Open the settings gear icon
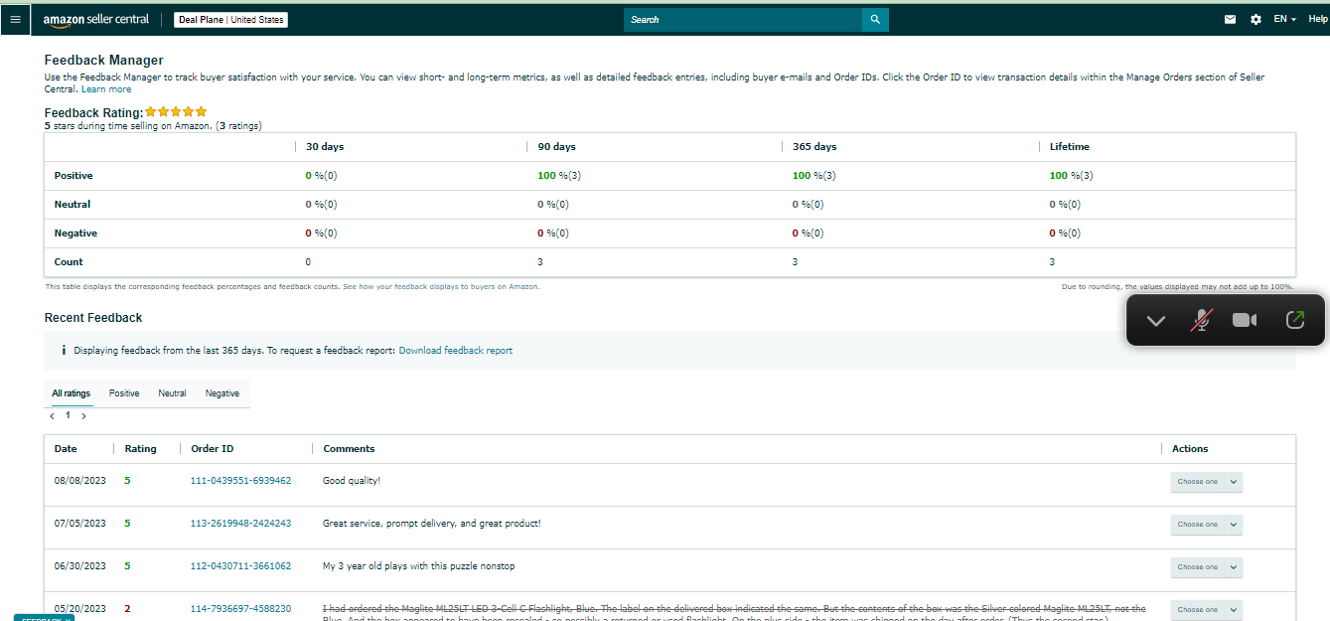 (x=1256, y=19)
